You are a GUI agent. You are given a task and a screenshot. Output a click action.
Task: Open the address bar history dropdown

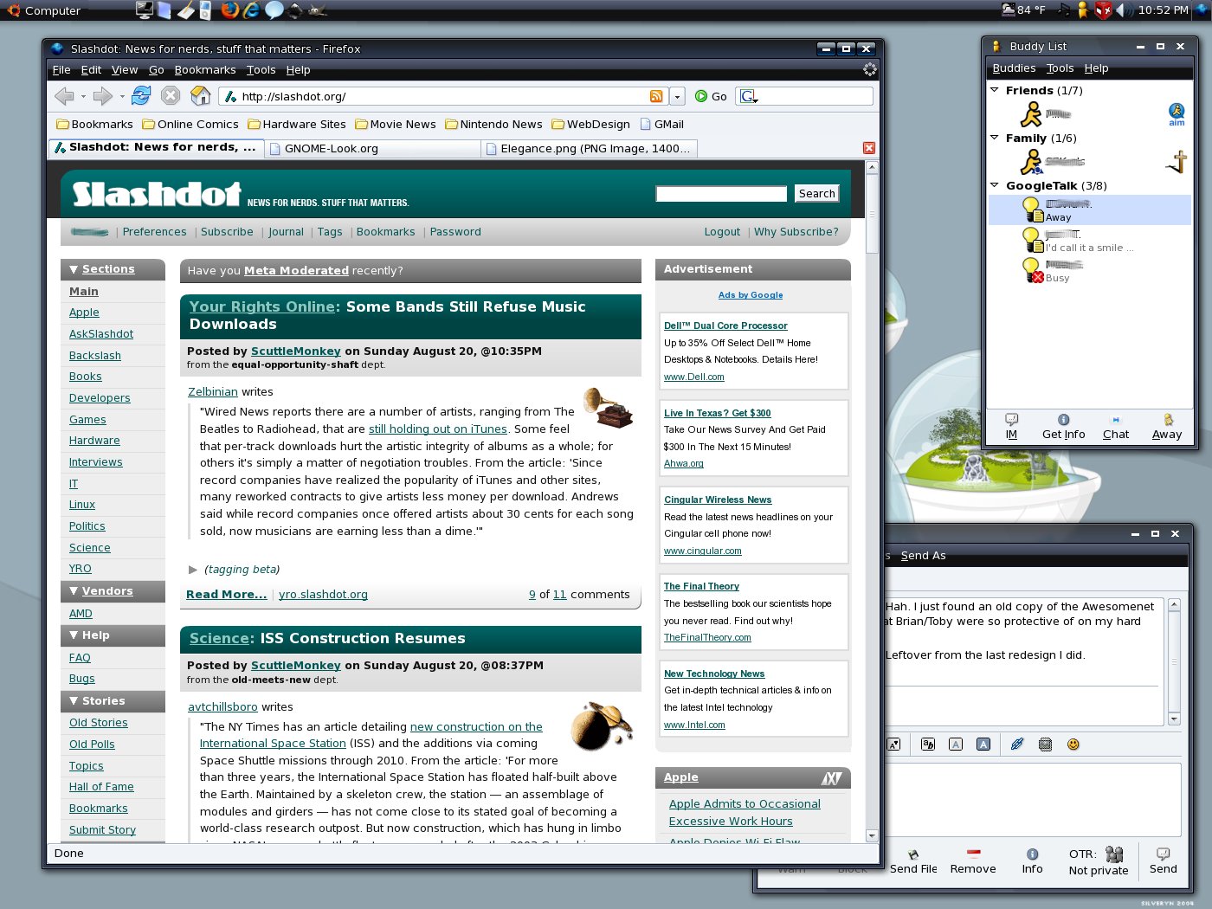[x=678, y=96]
